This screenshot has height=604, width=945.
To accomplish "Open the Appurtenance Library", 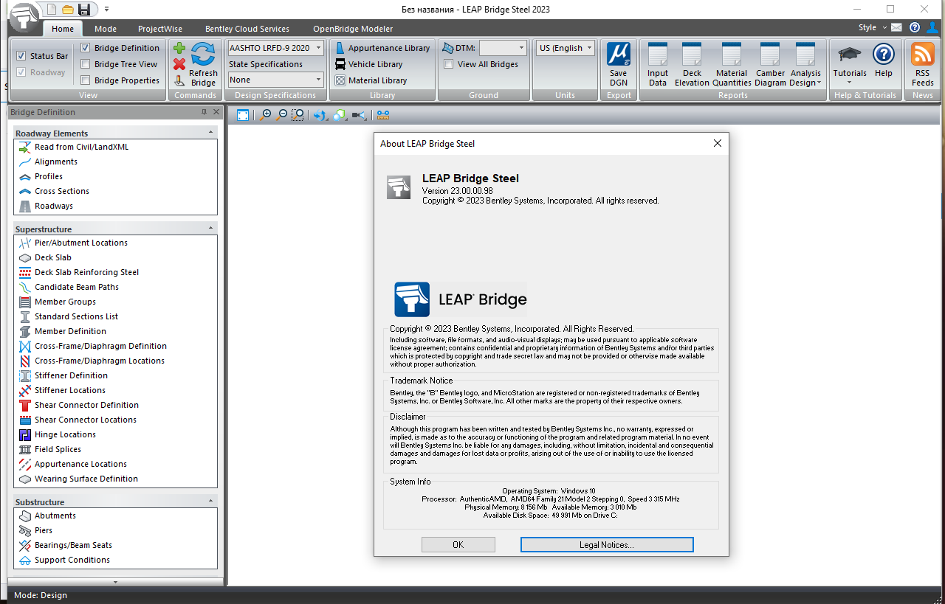I will (382, 48).
